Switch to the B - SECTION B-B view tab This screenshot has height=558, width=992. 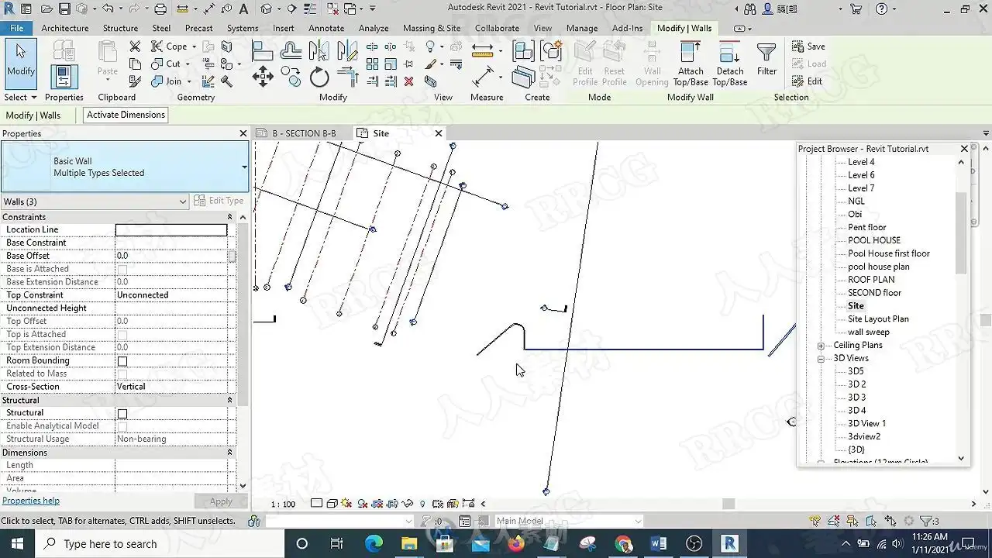pos(304,133)
